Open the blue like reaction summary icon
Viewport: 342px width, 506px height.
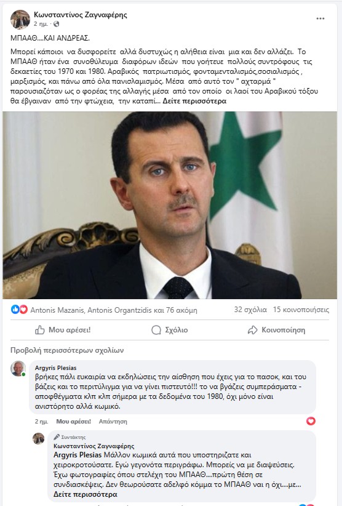coord(15,310)
